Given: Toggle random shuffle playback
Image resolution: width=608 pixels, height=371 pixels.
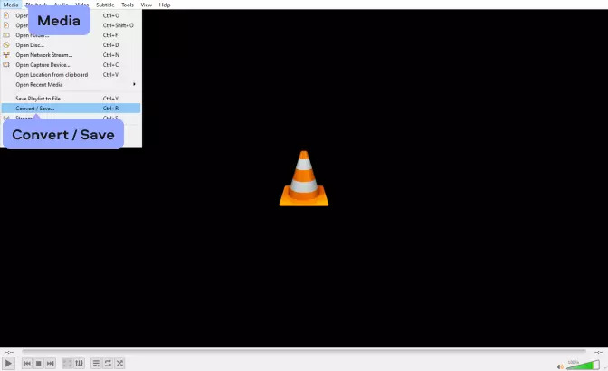Looking at the screenshot, I should click(119, 363).
